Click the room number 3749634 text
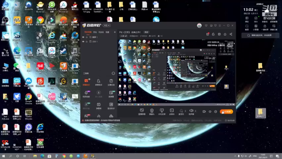The width and height of the screenshot is (282, 159). click(143, 36)
